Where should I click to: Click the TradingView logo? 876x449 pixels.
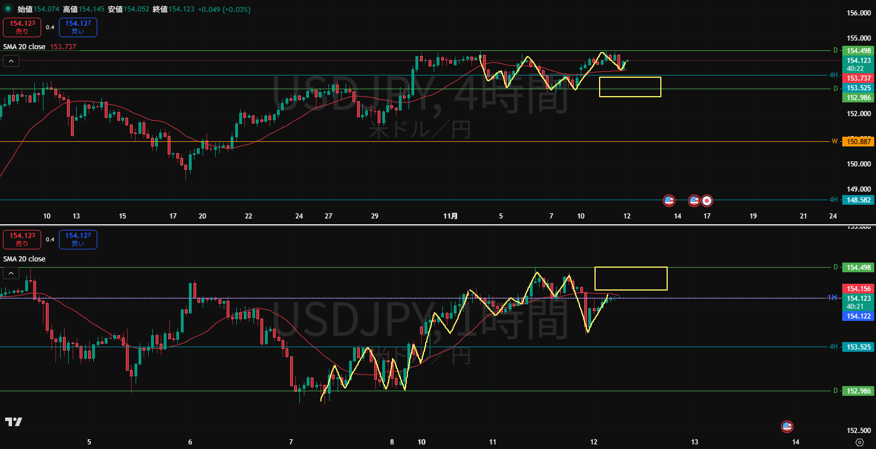[14, 422]
